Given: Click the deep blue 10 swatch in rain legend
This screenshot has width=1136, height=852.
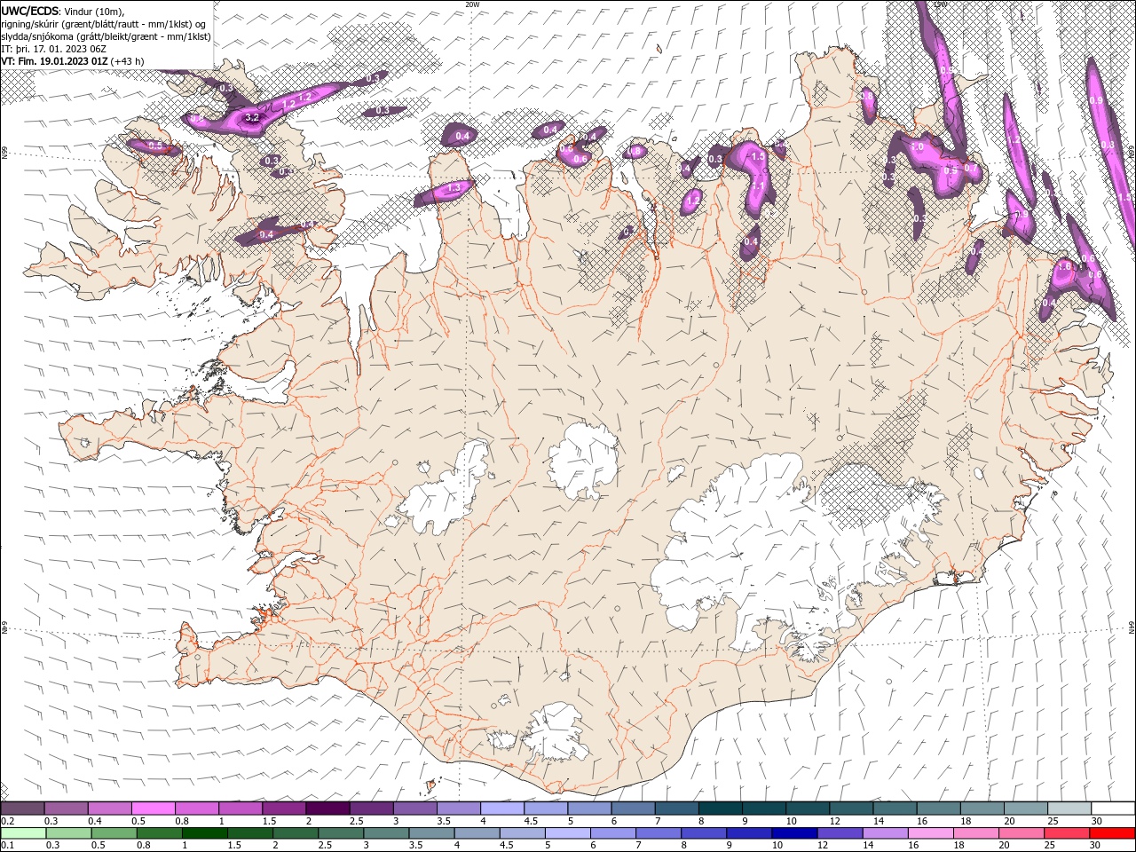Looking at the screenshot, I should tap(794, 833).
